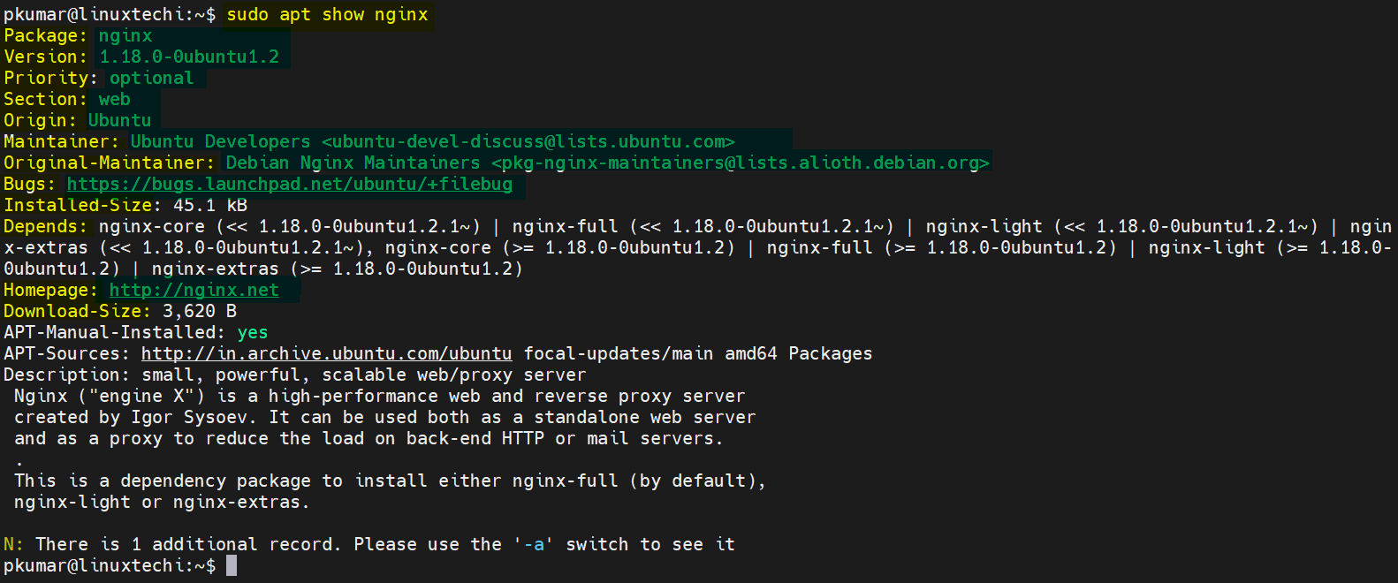
Task: Click the ubuntu-devel-discuss maintainer email address
Action: click(528, 141)
